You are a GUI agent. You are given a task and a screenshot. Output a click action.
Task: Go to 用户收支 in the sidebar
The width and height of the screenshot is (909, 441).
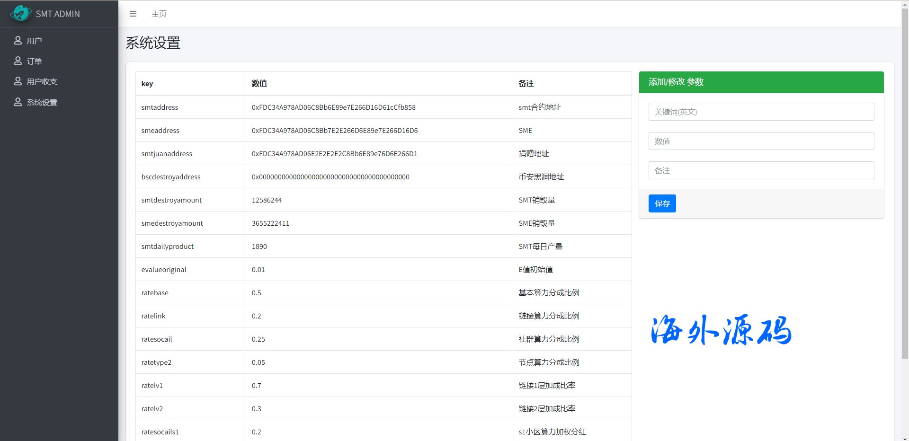tap(42, 82)
